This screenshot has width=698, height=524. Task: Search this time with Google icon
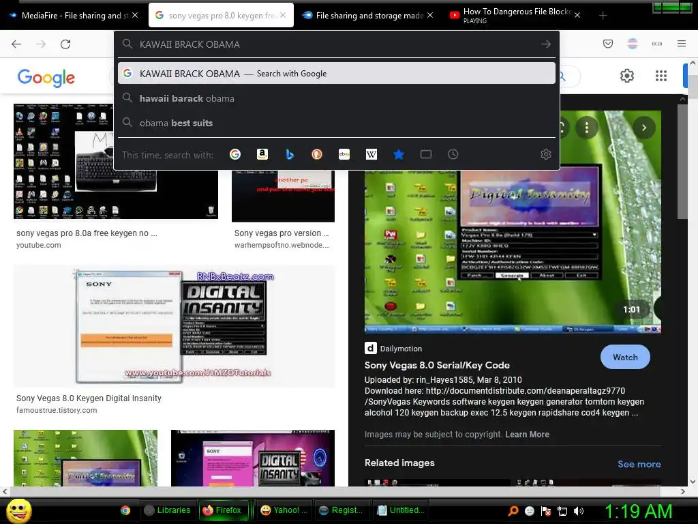click(x=235, y=154)
